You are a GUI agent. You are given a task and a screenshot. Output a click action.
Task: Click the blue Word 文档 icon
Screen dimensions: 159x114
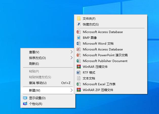79,44
